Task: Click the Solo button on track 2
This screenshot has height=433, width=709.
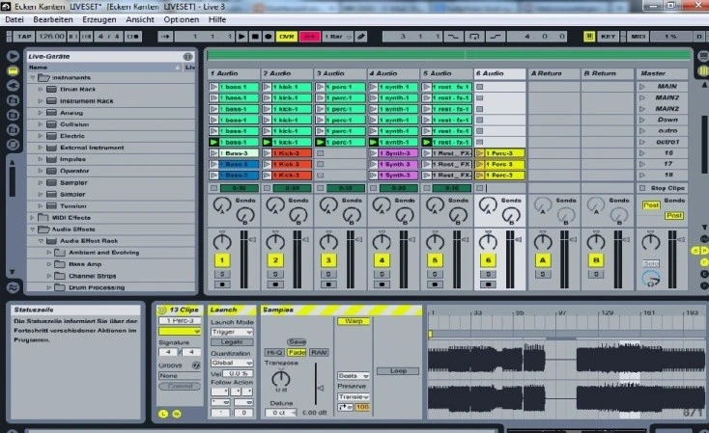Action: click(x=277, y=275)
